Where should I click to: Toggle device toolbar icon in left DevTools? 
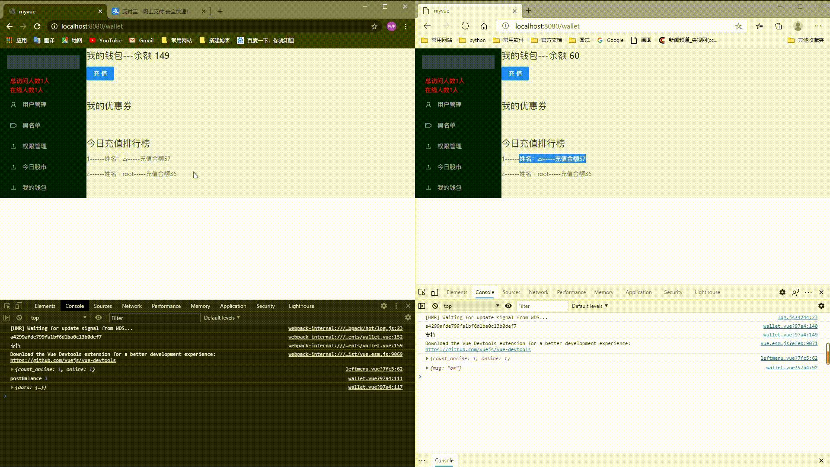(19, 306)
